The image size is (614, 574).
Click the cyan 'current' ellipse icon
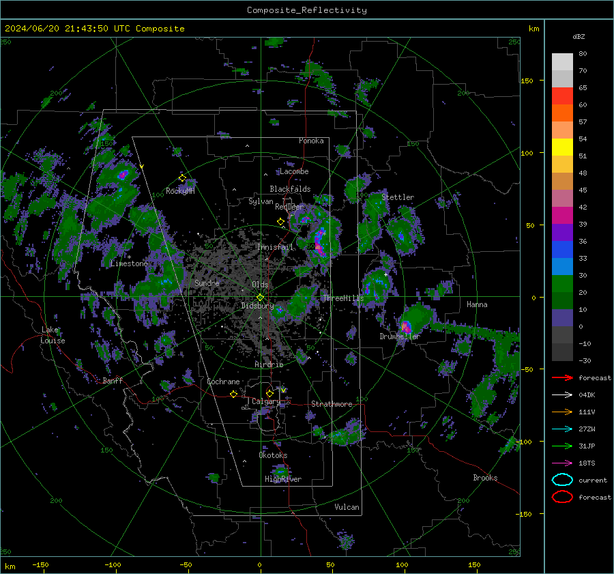(x=562, y=480)
